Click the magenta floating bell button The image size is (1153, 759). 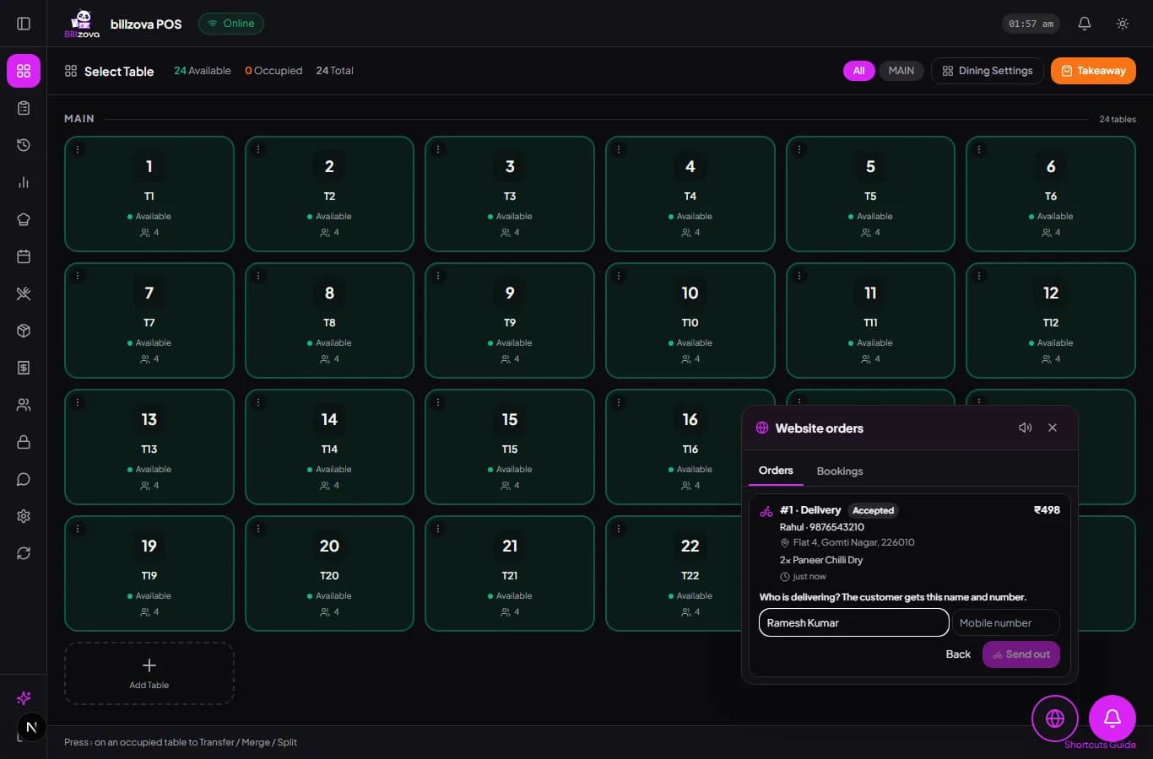[1112, 719]
